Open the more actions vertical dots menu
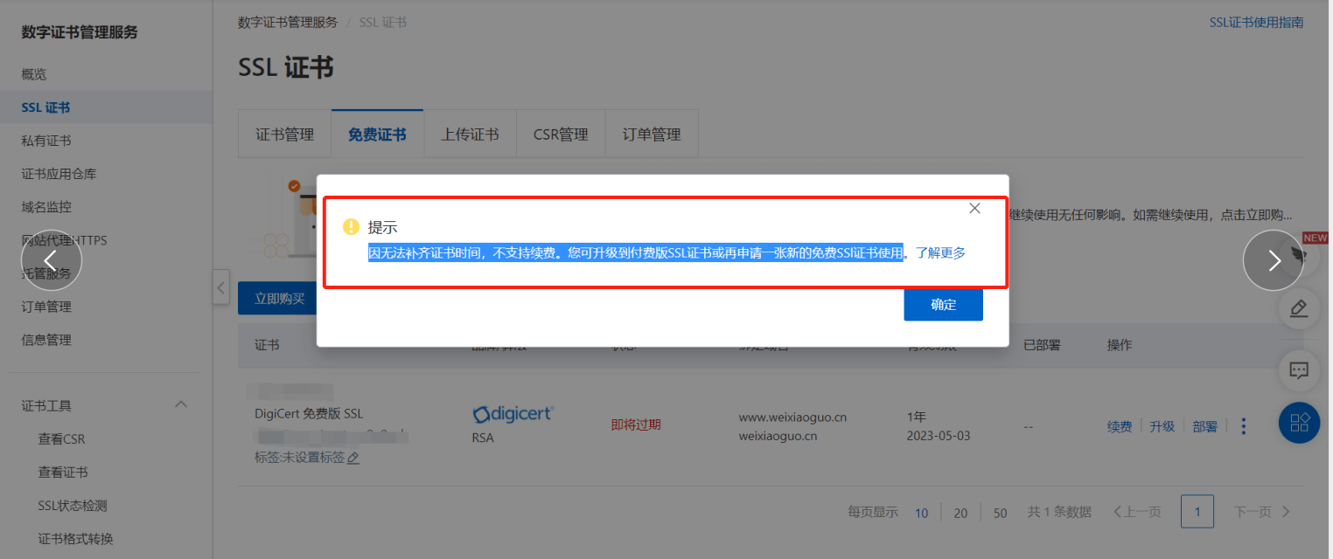 point(1244,426)
